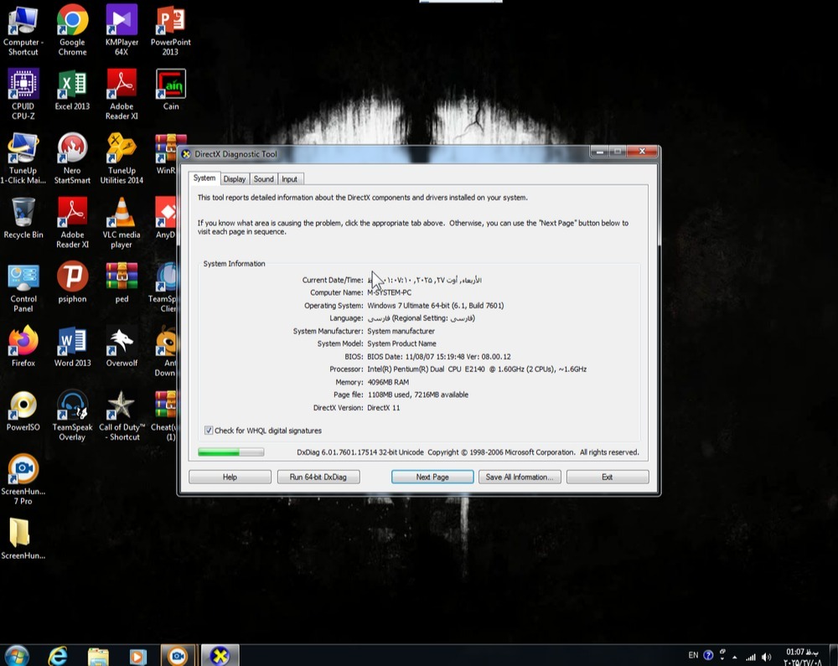The width and height of the screenshot is (838, 666).
Task: Click the taskbar clock showing 01:07
Action: click(802, 657)
